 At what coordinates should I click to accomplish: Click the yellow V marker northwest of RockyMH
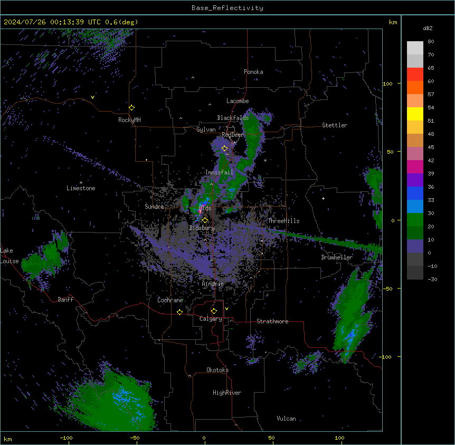(92, 97)
